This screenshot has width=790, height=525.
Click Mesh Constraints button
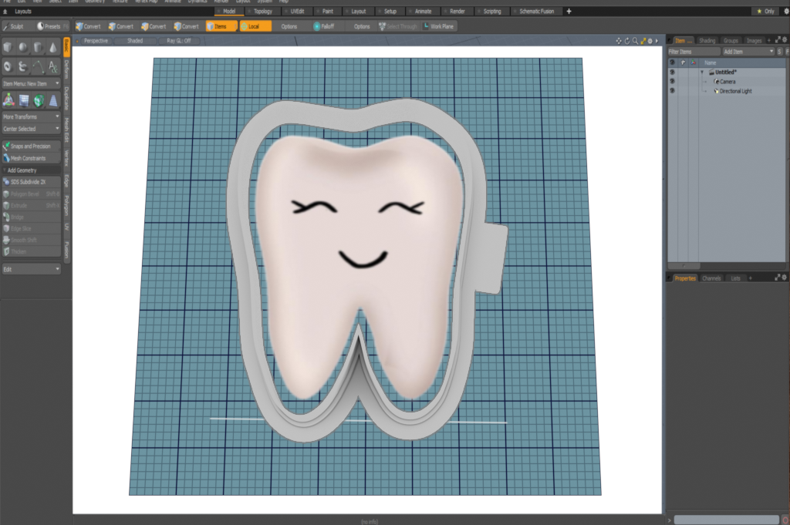tap(31, 158)
